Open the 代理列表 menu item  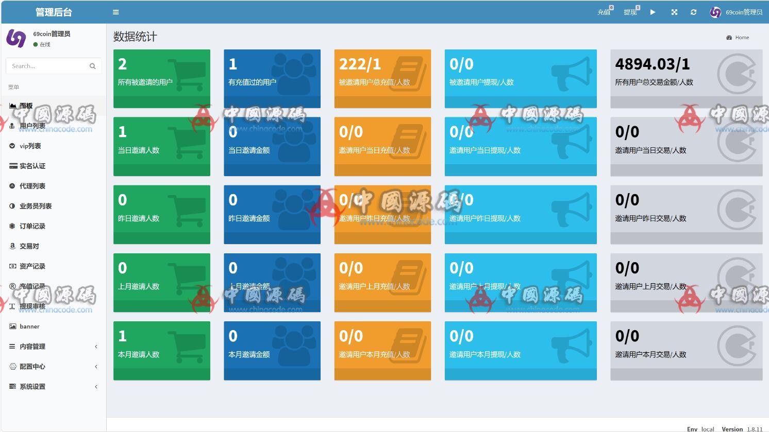[x=53, y=186]
